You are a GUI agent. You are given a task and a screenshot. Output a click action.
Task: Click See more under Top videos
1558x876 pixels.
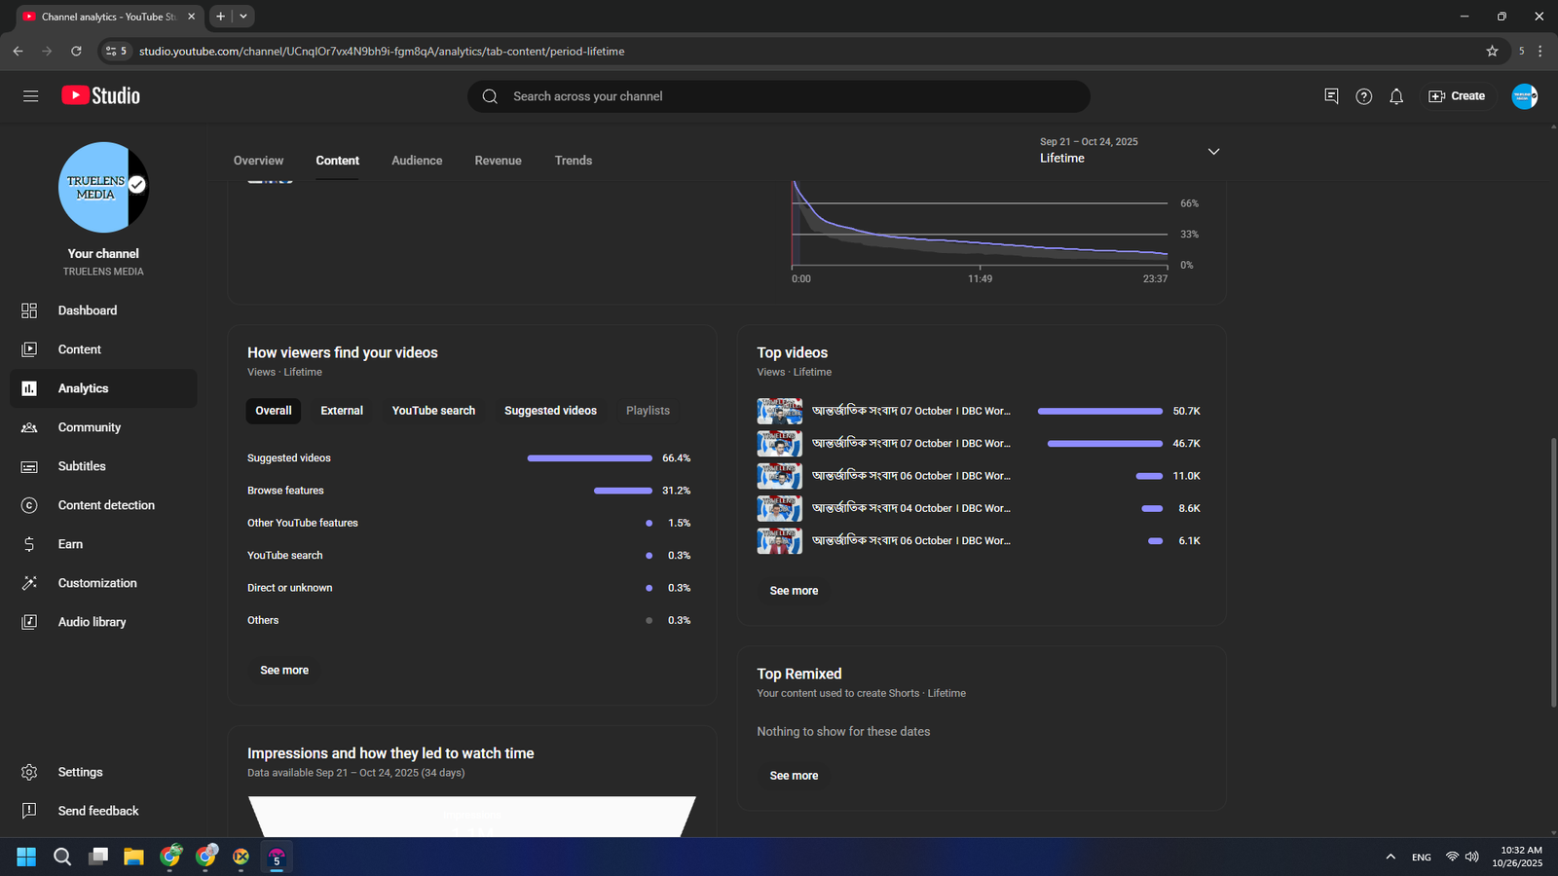pos(794,591)
